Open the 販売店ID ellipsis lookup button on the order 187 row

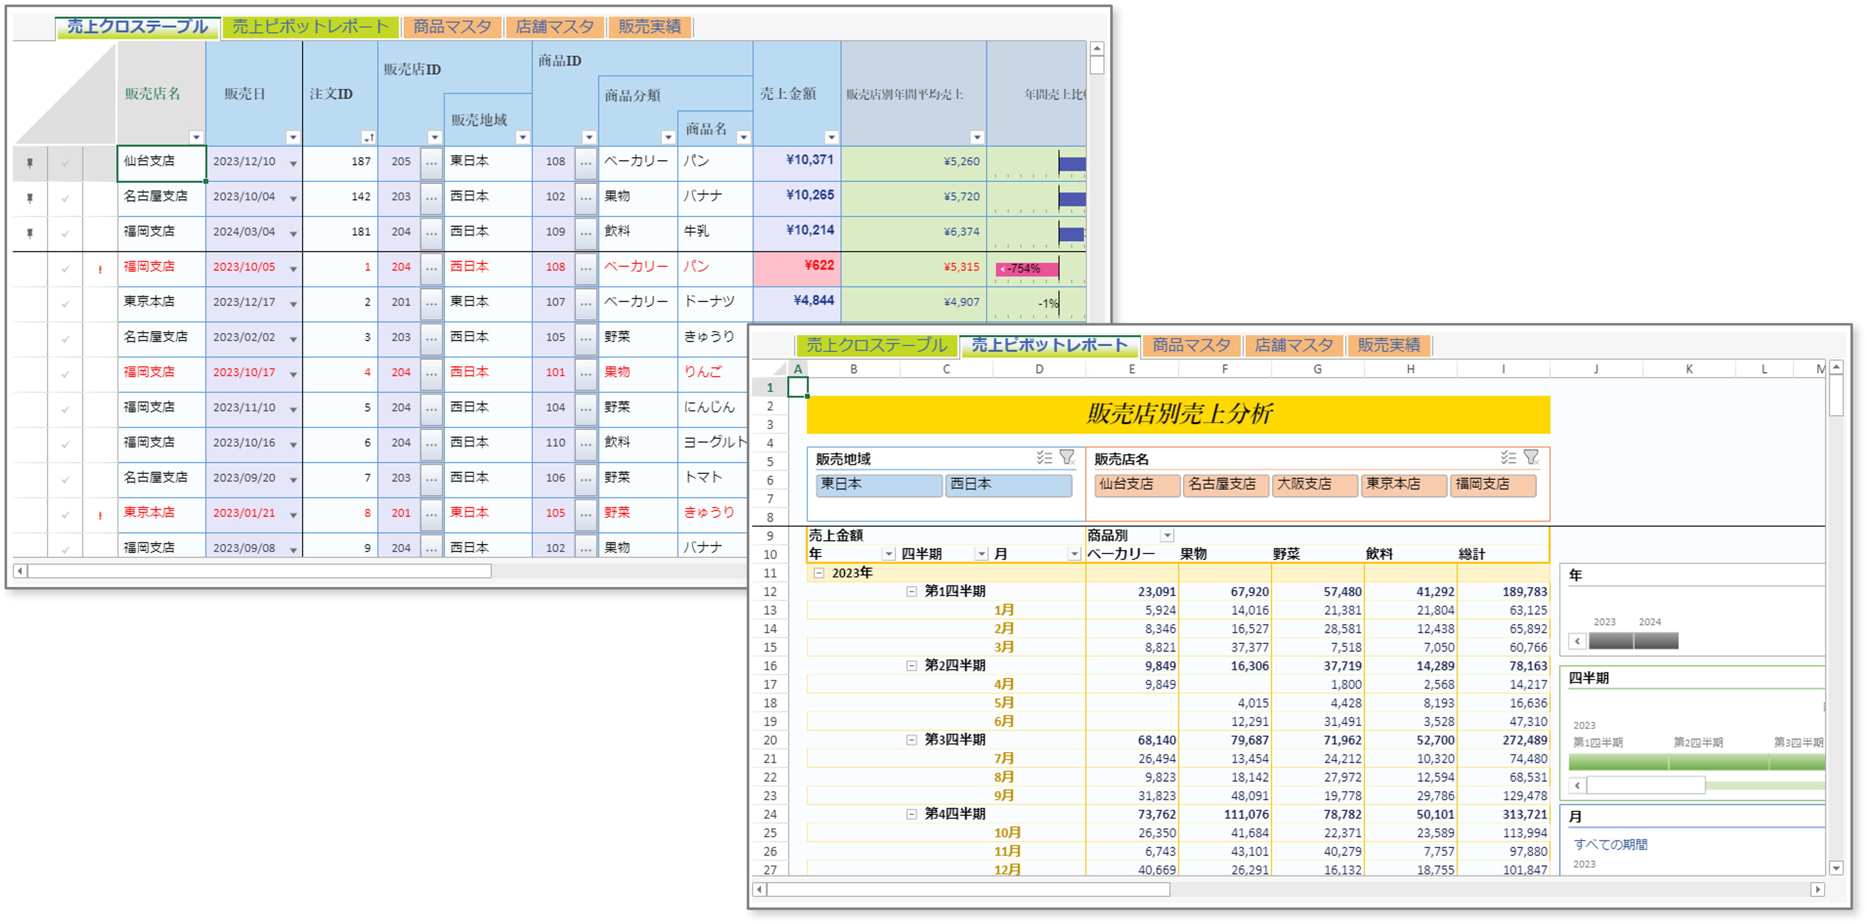[x=431, y=163]
